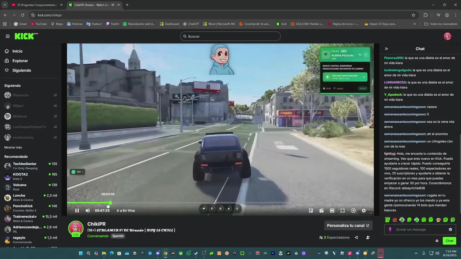Screen dimensions: 461x259
Task: Open the Windows Start menu
Action: coord(81,253)
